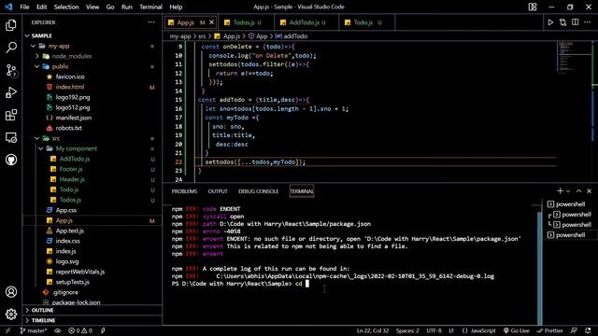Open Run and Debug view
This screenshot has width=598, height=336.
11,92
